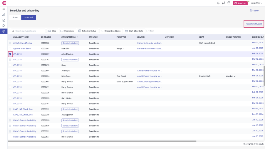Image resolution: width=265 pixels, height=149 pixels.
Task: Click the Export button
Action: [255, 11]
